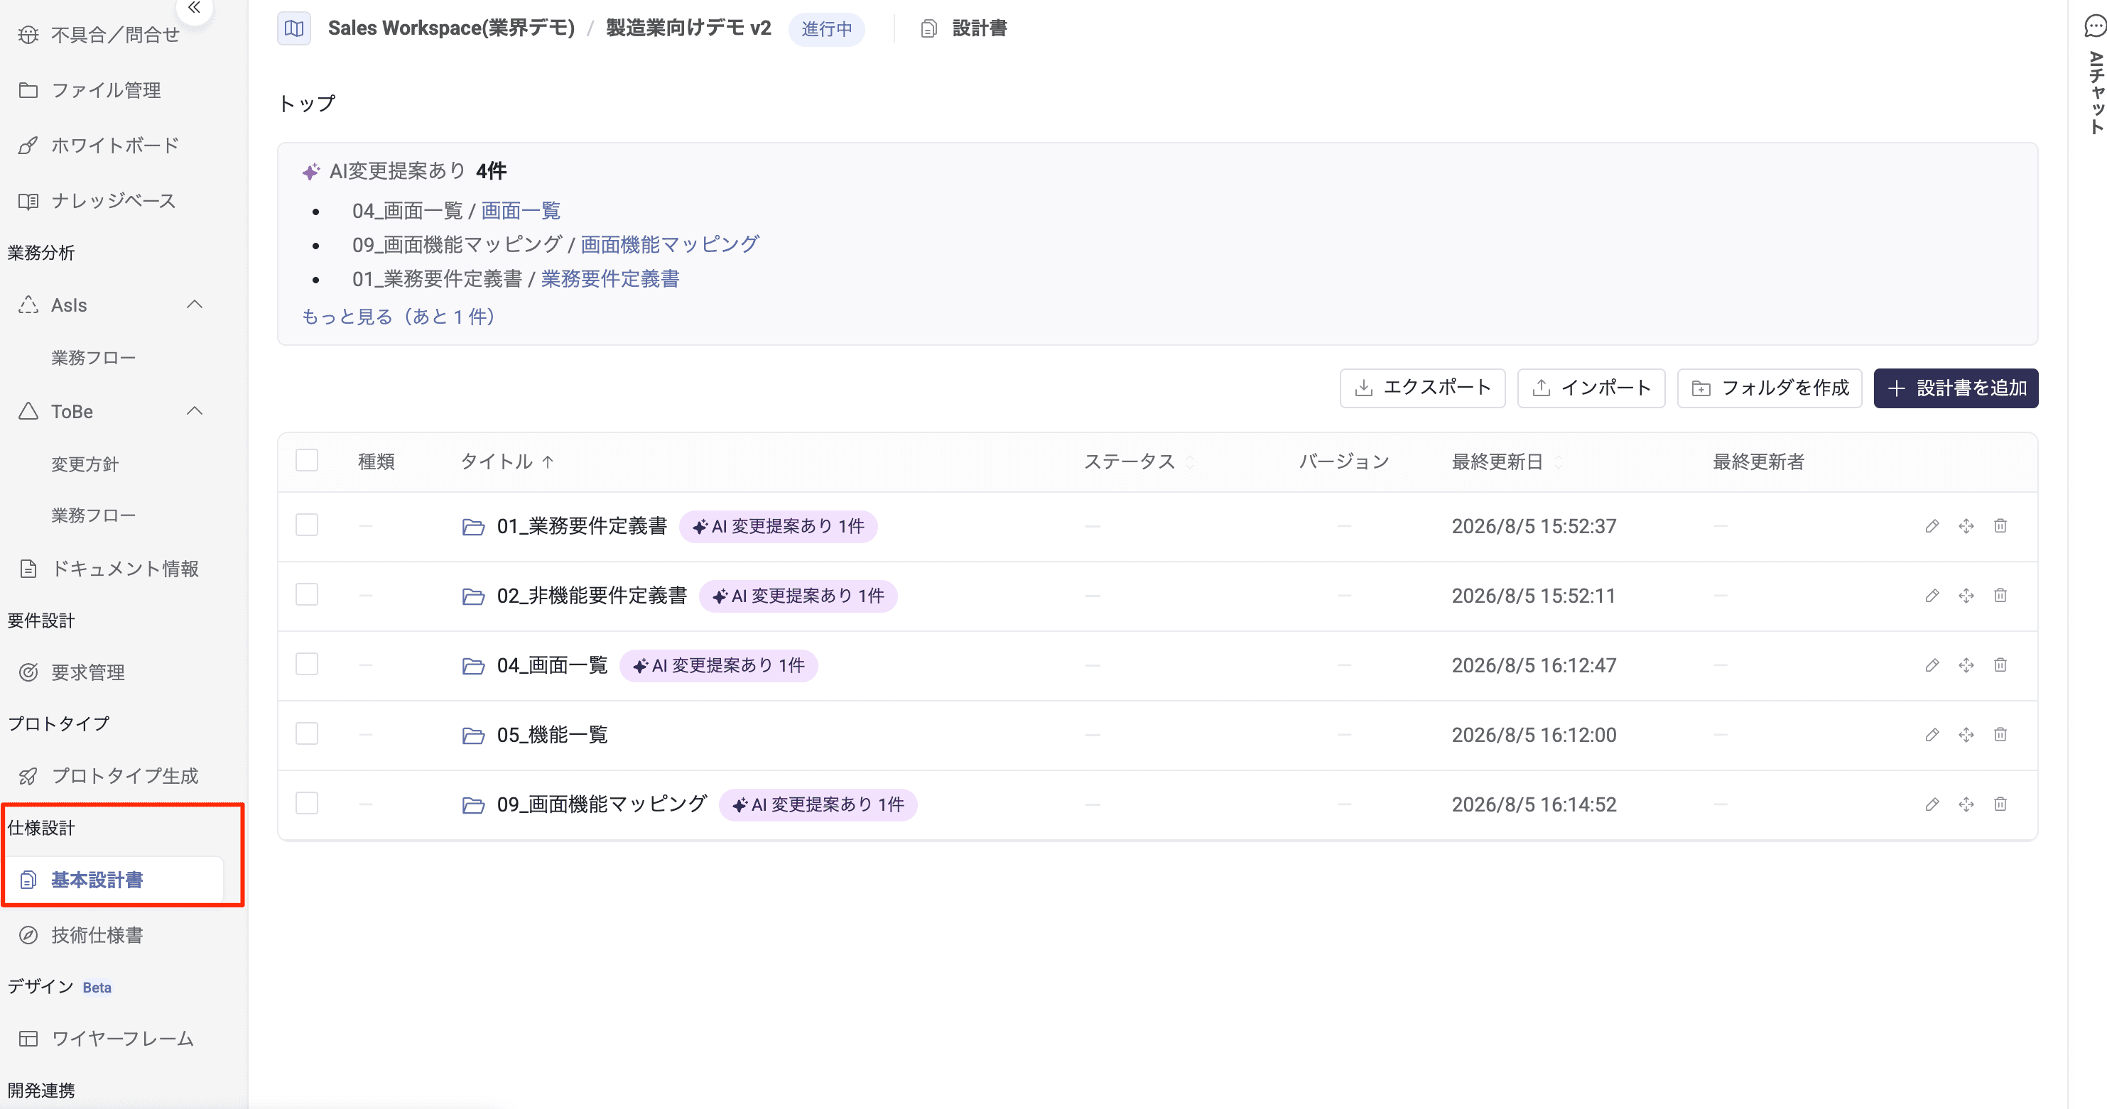
Task: Delete the 02_非機能要件定義書 folder with the trash icon
Action: (2000, 596)
